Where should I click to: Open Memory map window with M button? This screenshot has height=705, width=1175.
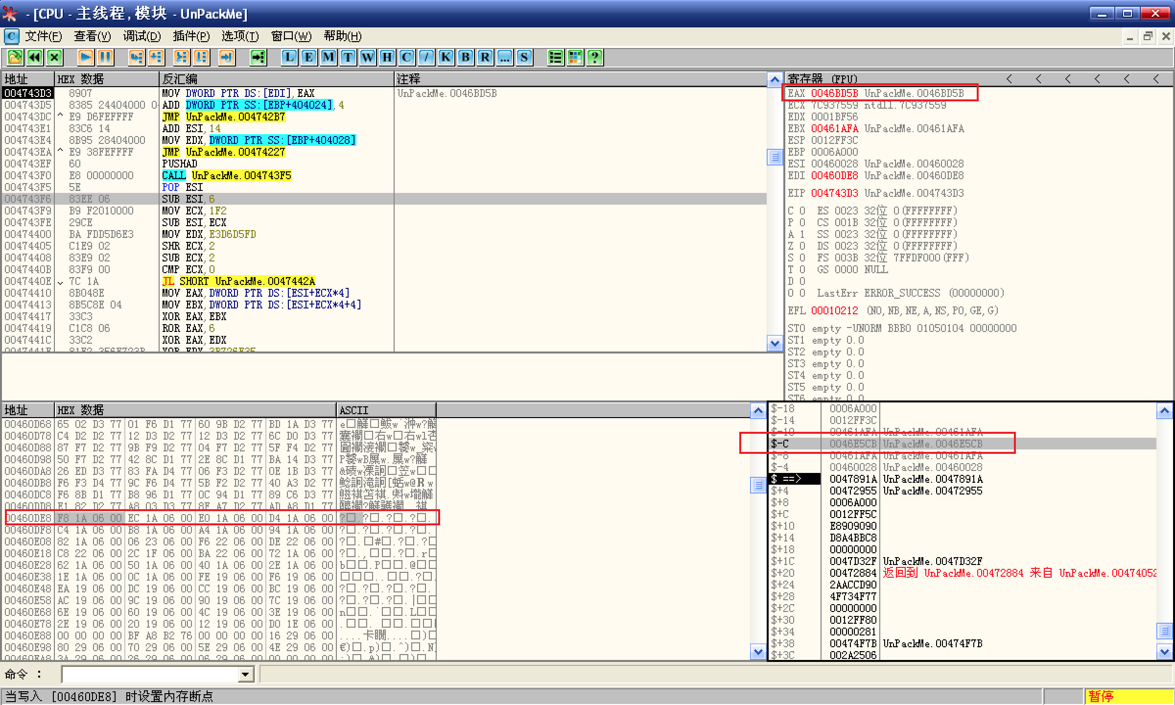(x=329, y=57)
